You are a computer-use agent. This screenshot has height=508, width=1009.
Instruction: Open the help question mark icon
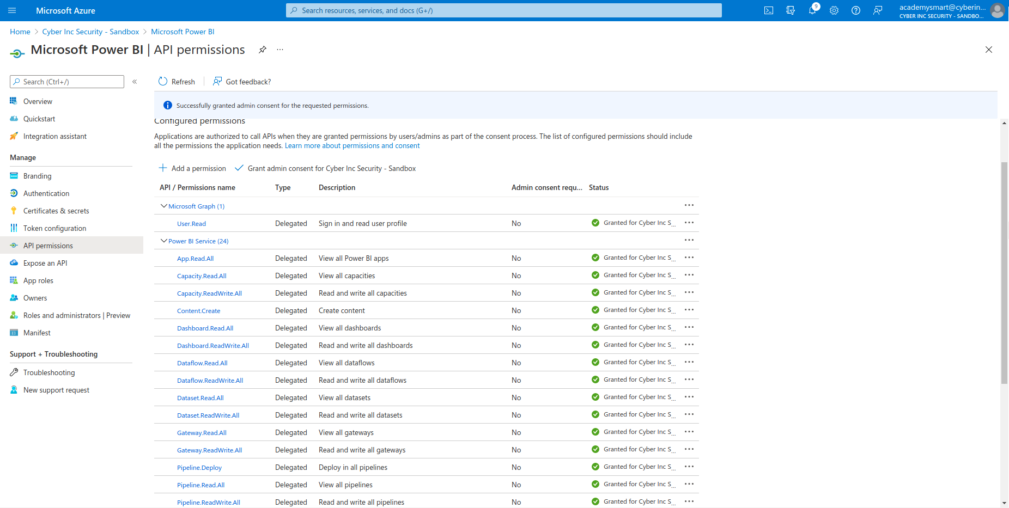point(856,10)
